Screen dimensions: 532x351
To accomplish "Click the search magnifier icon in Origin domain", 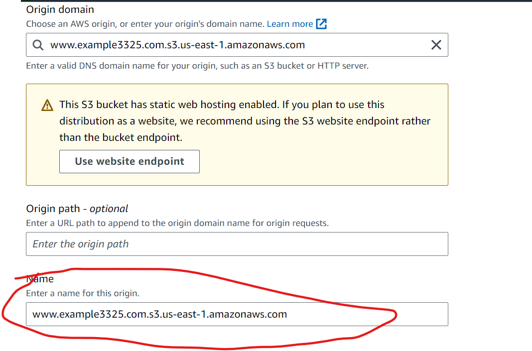I will (38, 45).
